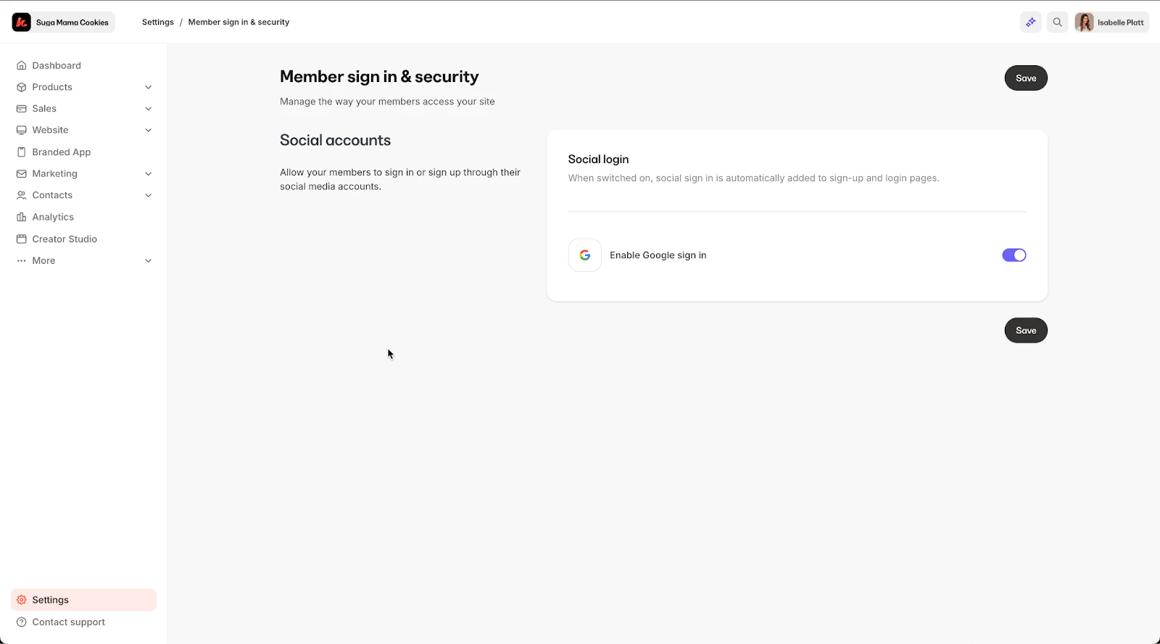Screen dimensions: 1160x644
Task: Click the Settings gear icon in sidebar
Action: click(21, 599)
